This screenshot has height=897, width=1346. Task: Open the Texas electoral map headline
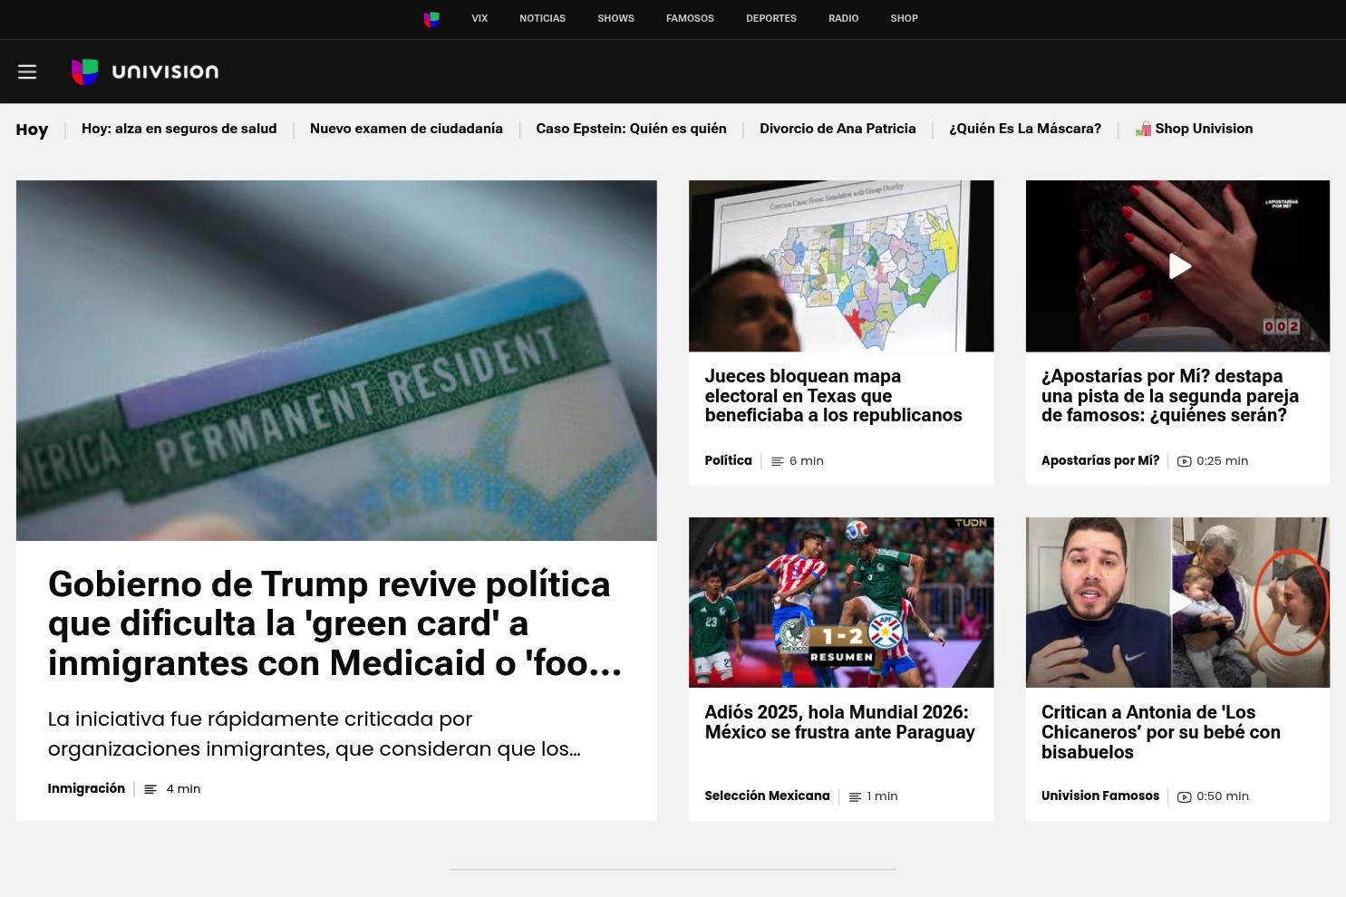(x=833, y=396)
